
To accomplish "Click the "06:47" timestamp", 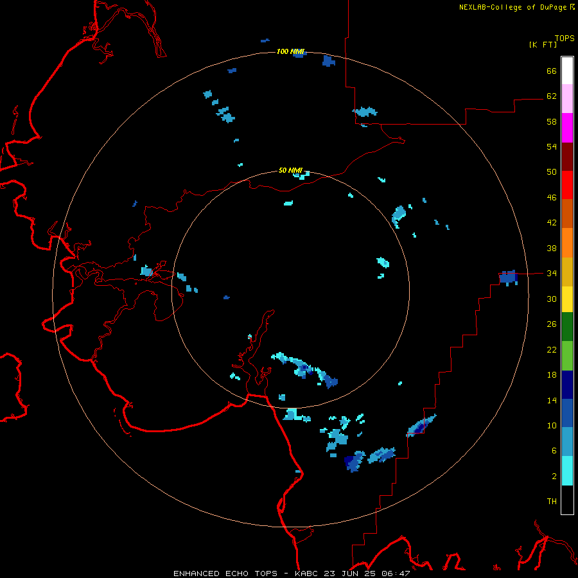I will 396,574.
